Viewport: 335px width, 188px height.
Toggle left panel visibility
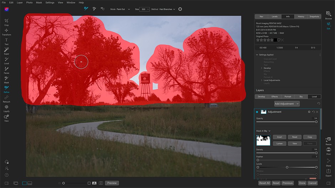[x=7, y=183]
